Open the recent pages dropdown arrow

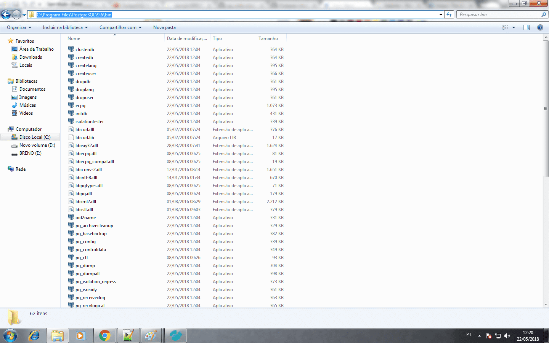(x=24, y=15)
